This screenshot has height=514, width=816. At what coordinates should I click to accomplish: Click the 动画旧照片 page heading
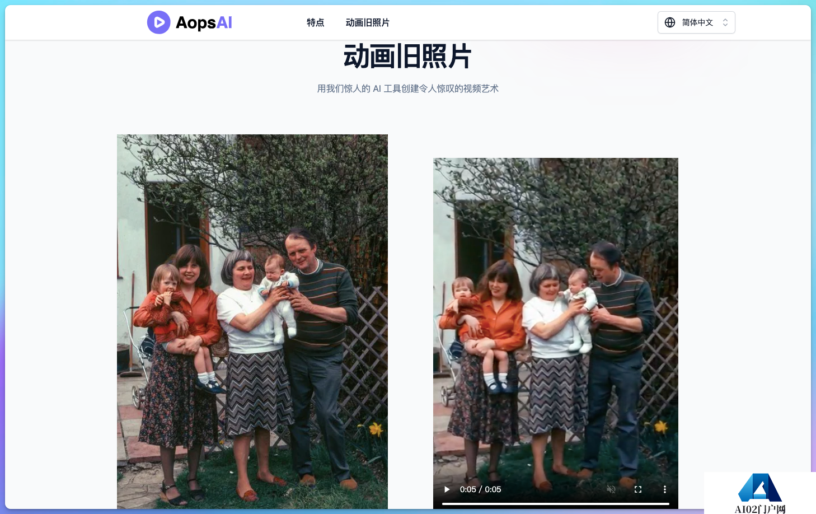[407, 57]
